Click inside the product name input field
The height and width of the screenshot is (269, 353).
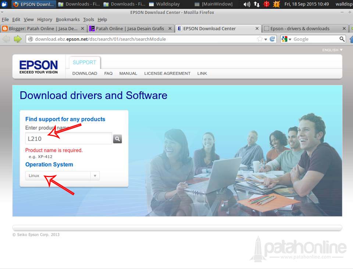(x=68, y=138)
